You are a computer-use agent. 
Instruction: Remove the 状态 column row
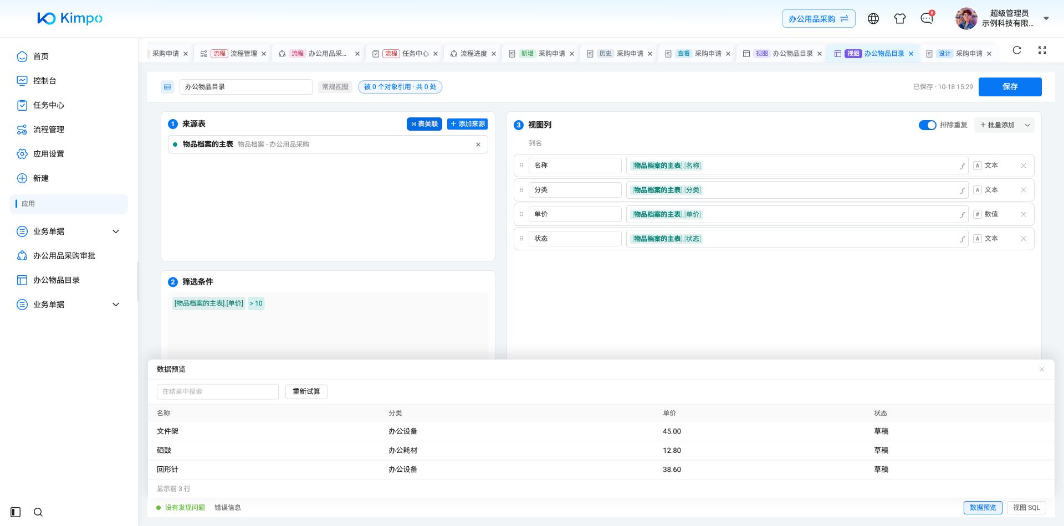pos(1024,239)
